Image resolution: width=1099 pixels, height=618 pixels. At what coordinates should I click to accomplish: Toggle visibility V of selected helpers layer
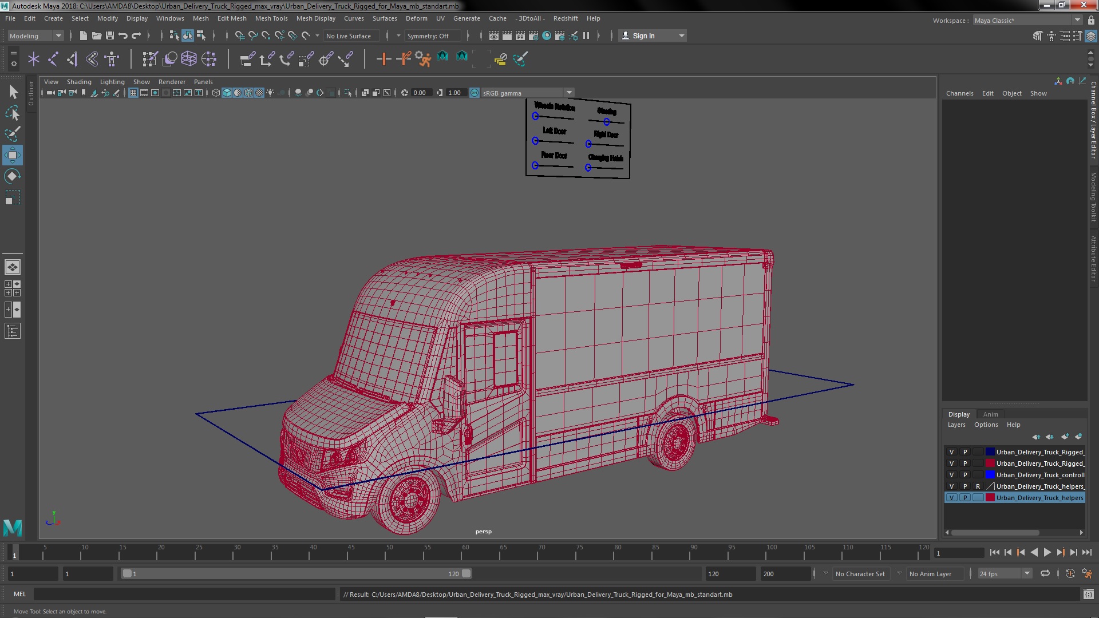tap(952, 498)
